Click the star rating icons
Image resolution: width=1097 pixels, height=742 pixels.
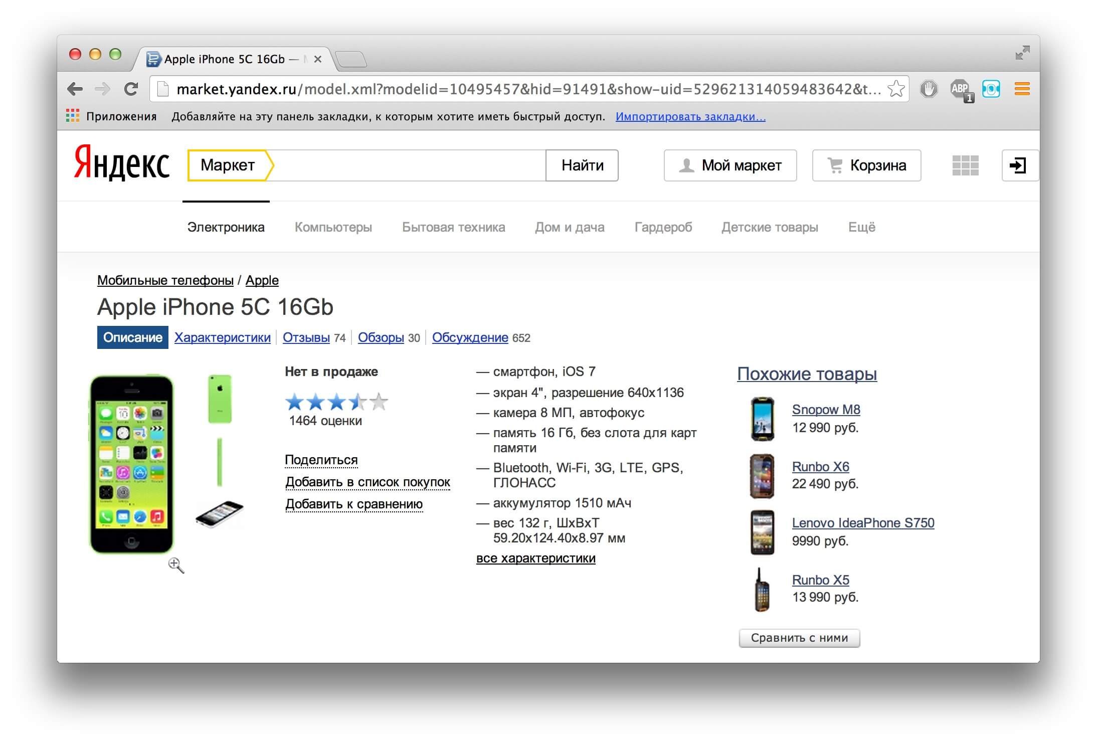pos(336,402)
